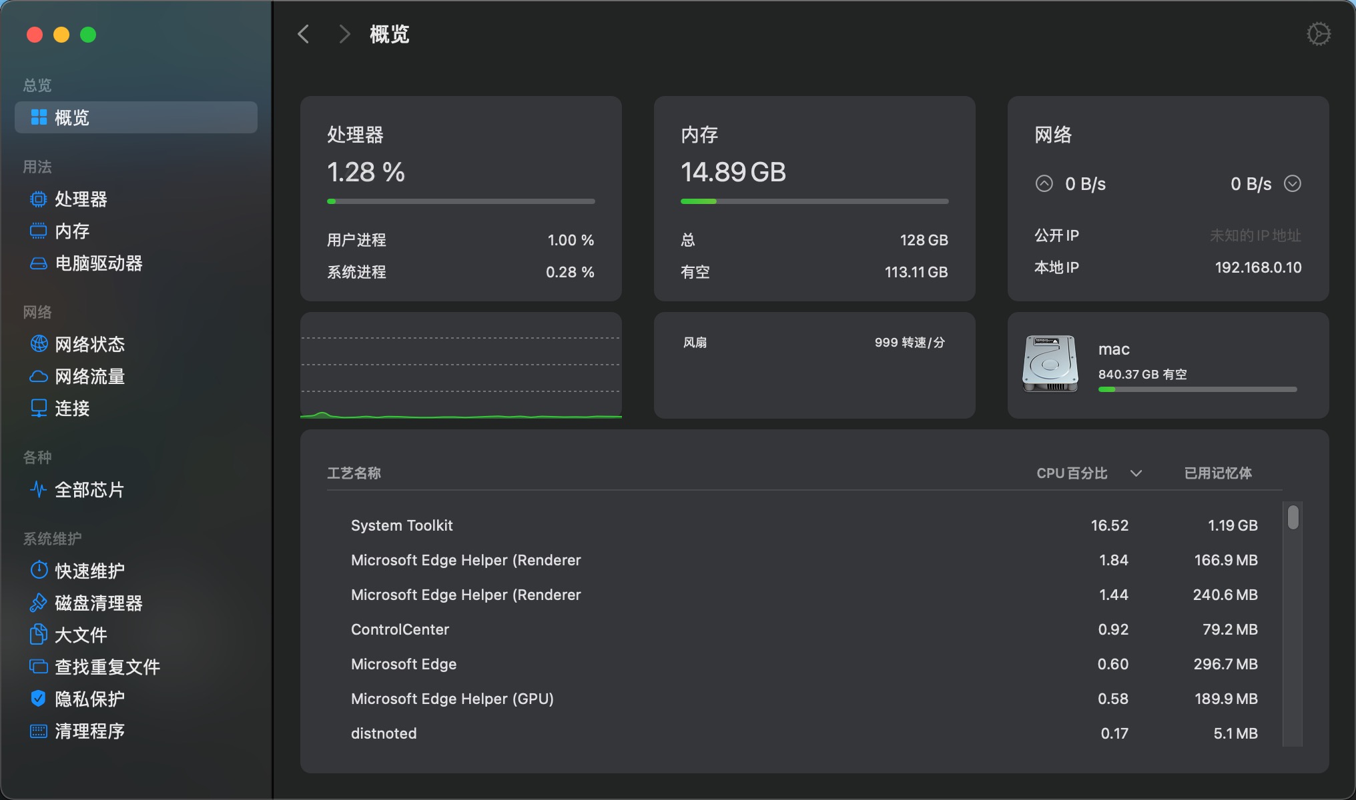Open the settings gear icon
Viewport: 1356px width, 800px height.
click(1318, 34)
